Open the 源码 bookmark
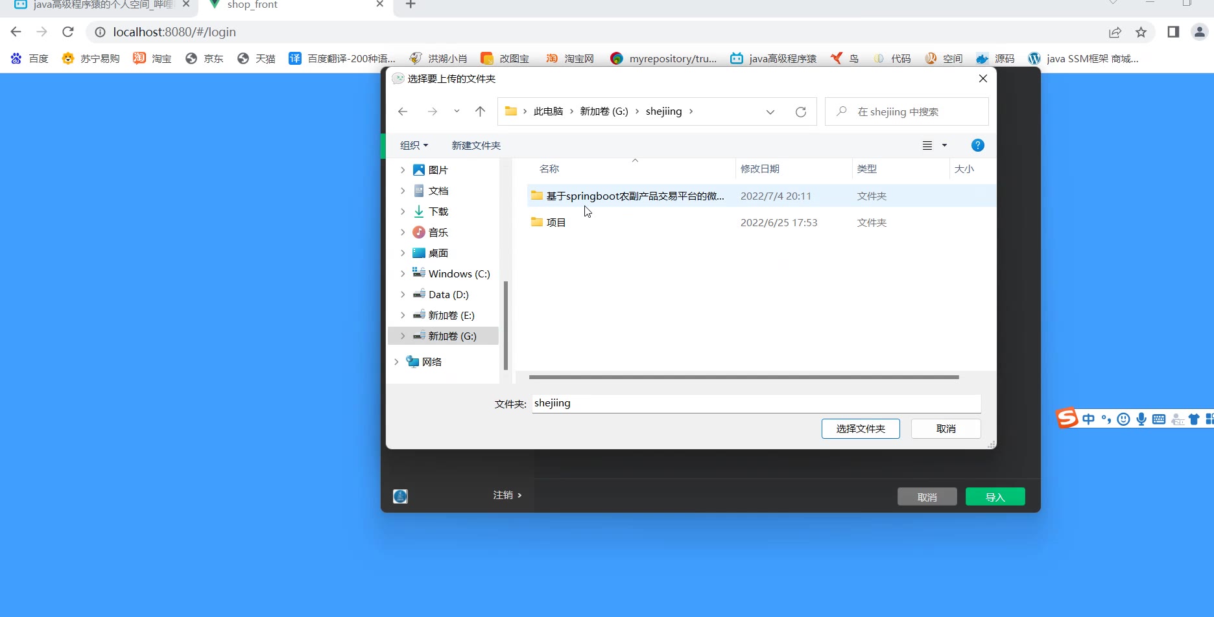 [995, 58]
